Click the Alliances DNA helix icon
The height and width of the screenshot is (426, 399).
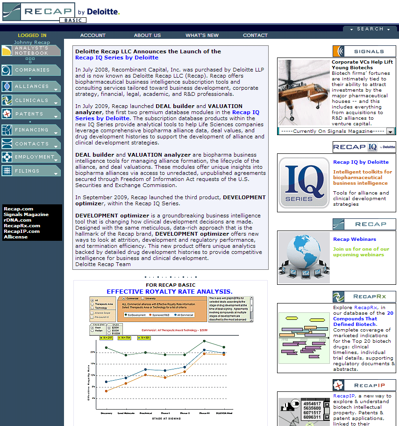[7, 87]
